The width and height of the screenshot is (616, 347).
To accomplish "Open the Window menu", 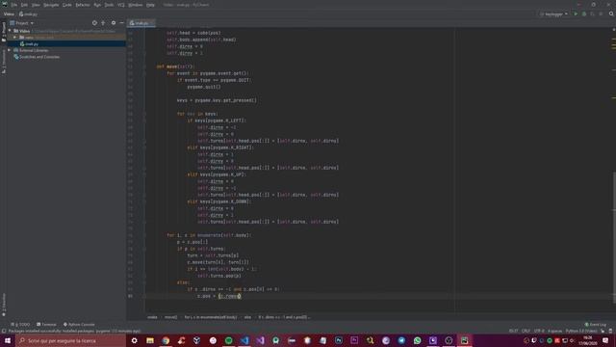I will (136, 5).
